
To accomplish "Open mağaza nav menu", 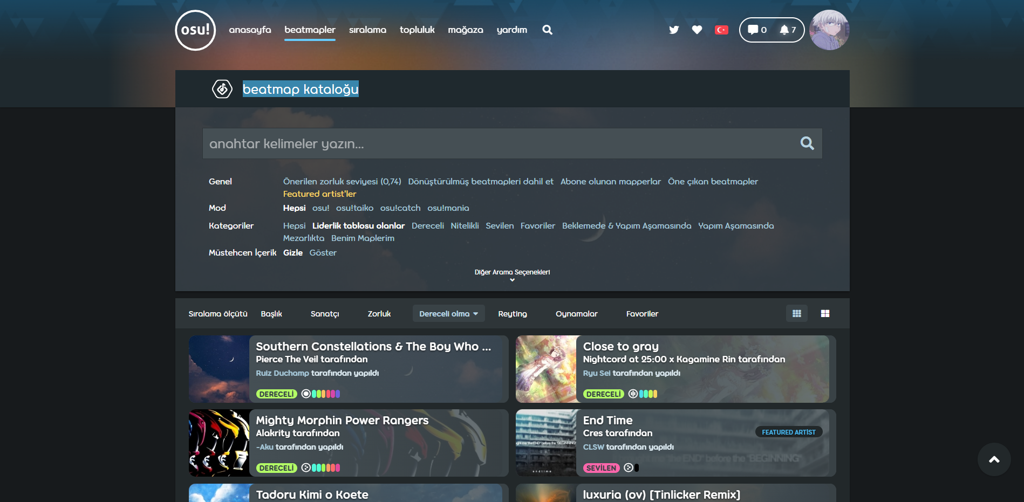I will (x=465, y=30).
